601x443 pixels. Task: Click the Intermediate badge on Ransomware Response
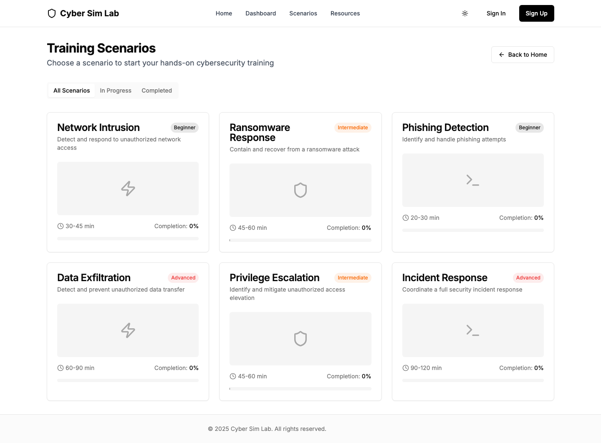pos(353,128)
